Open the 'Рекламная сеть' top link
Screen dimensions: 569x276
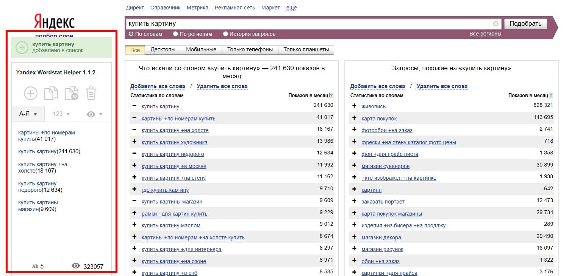[235, 8]
